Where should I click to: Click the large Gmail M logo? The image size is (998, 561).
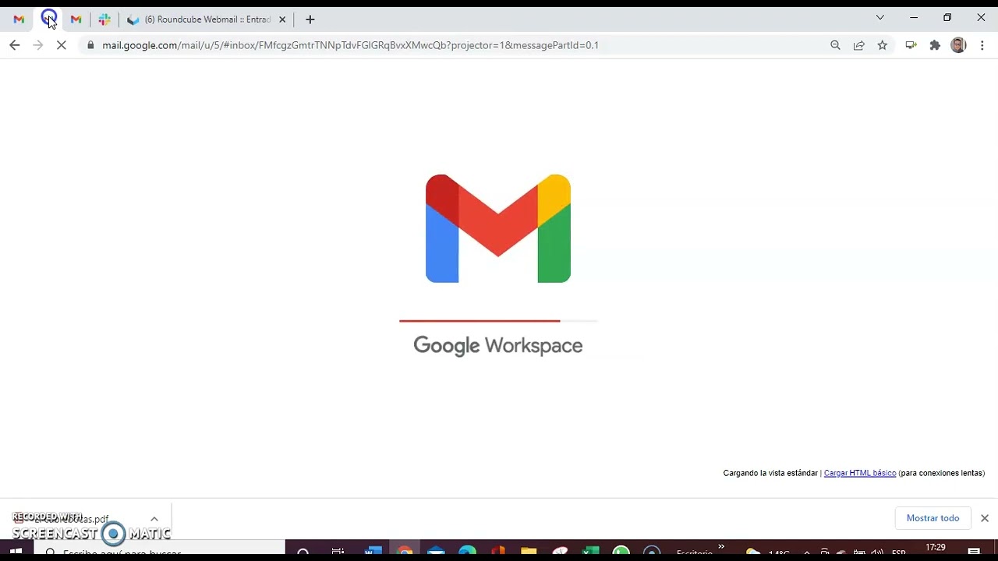pos(498,228)
